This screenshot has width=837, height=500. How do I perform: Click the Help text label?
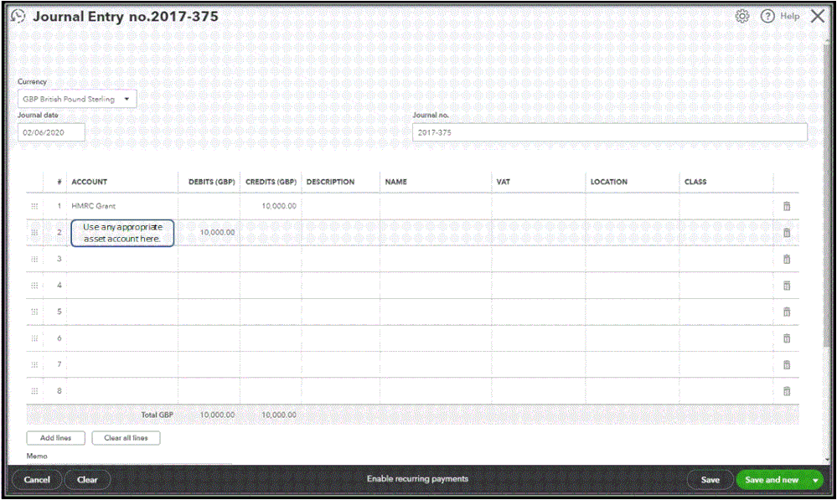[x=789, y=16]
